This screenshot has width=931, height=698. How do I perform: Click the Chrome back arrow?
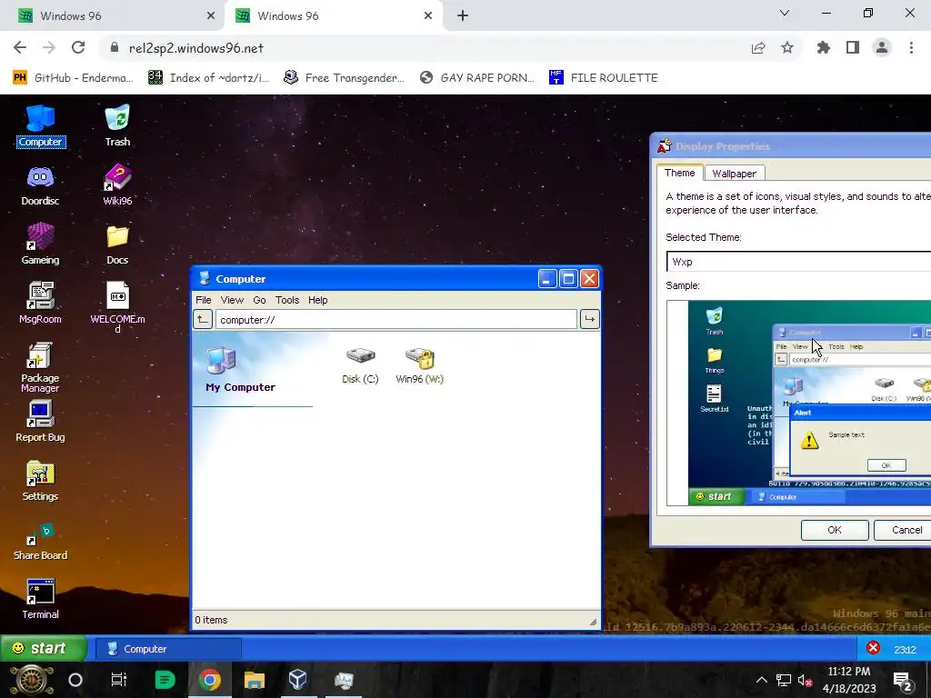(x=20, y=47)
